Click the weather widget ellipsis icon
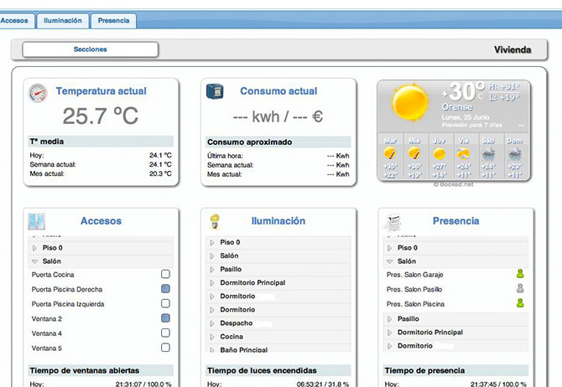The height and width of the screenshot is (387, 562). pyautogui.click(x=522, y=126)
